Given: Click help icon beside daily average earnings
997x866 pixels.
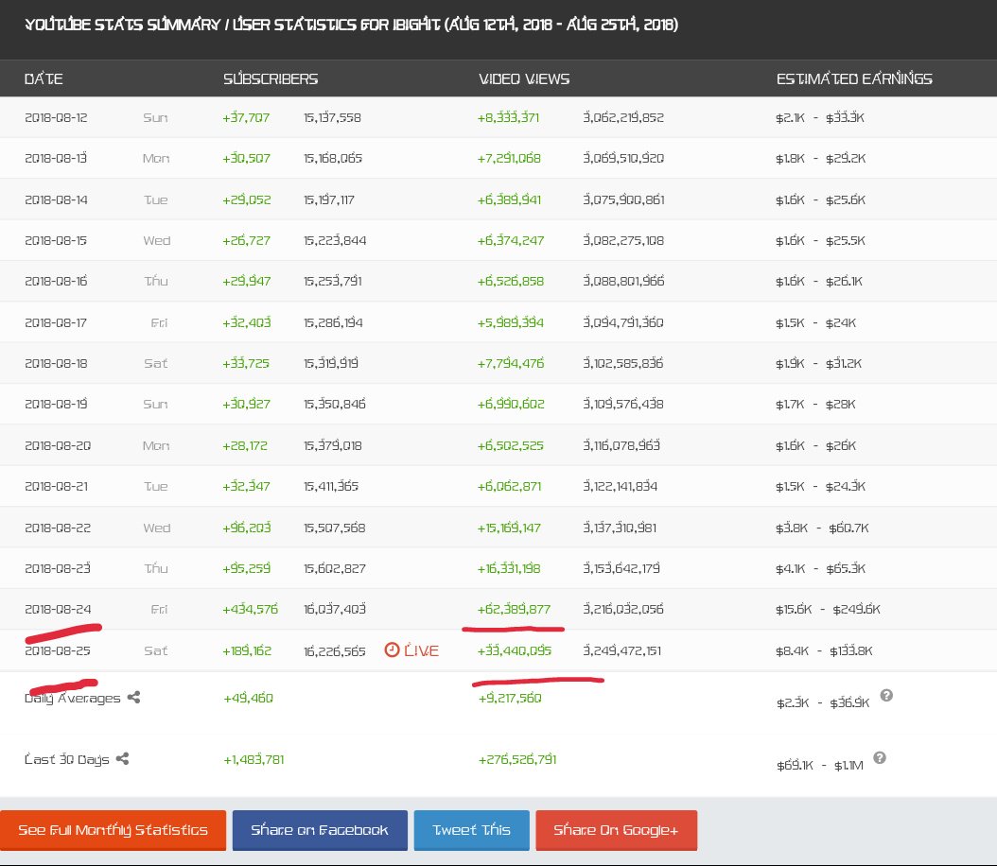Looking at the screenshot, I should 886,695.
